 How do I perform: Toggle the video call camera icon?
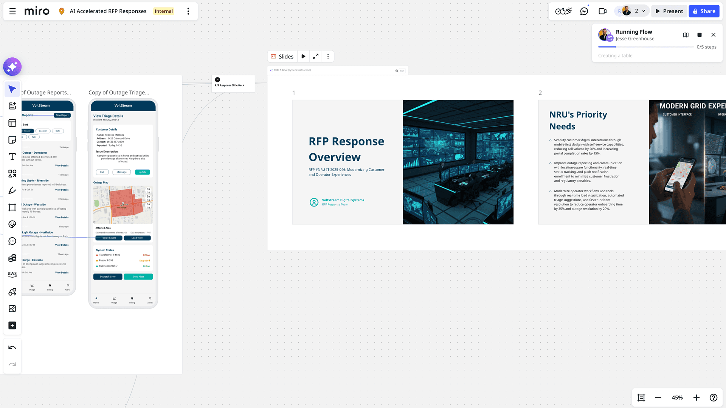coord(603,11)
